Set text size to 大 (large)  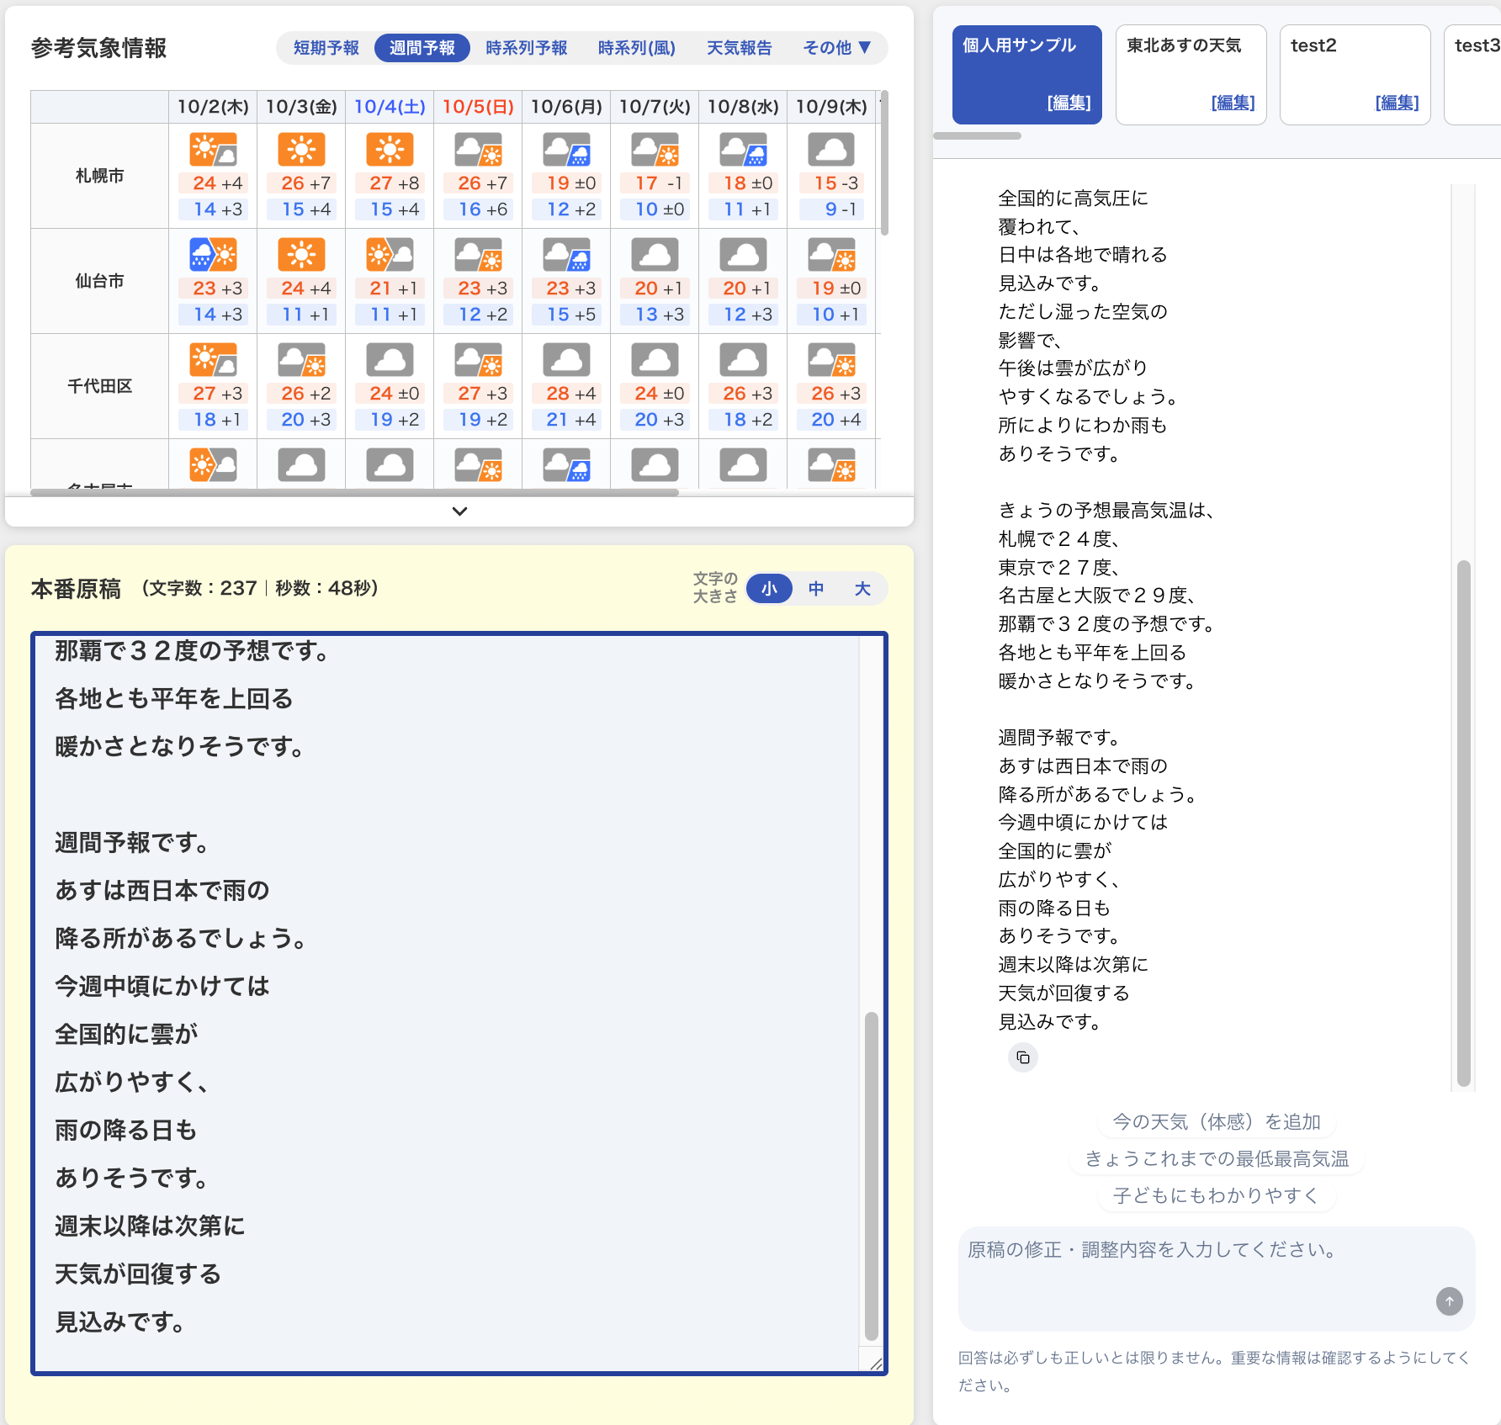tap(862, 589)
